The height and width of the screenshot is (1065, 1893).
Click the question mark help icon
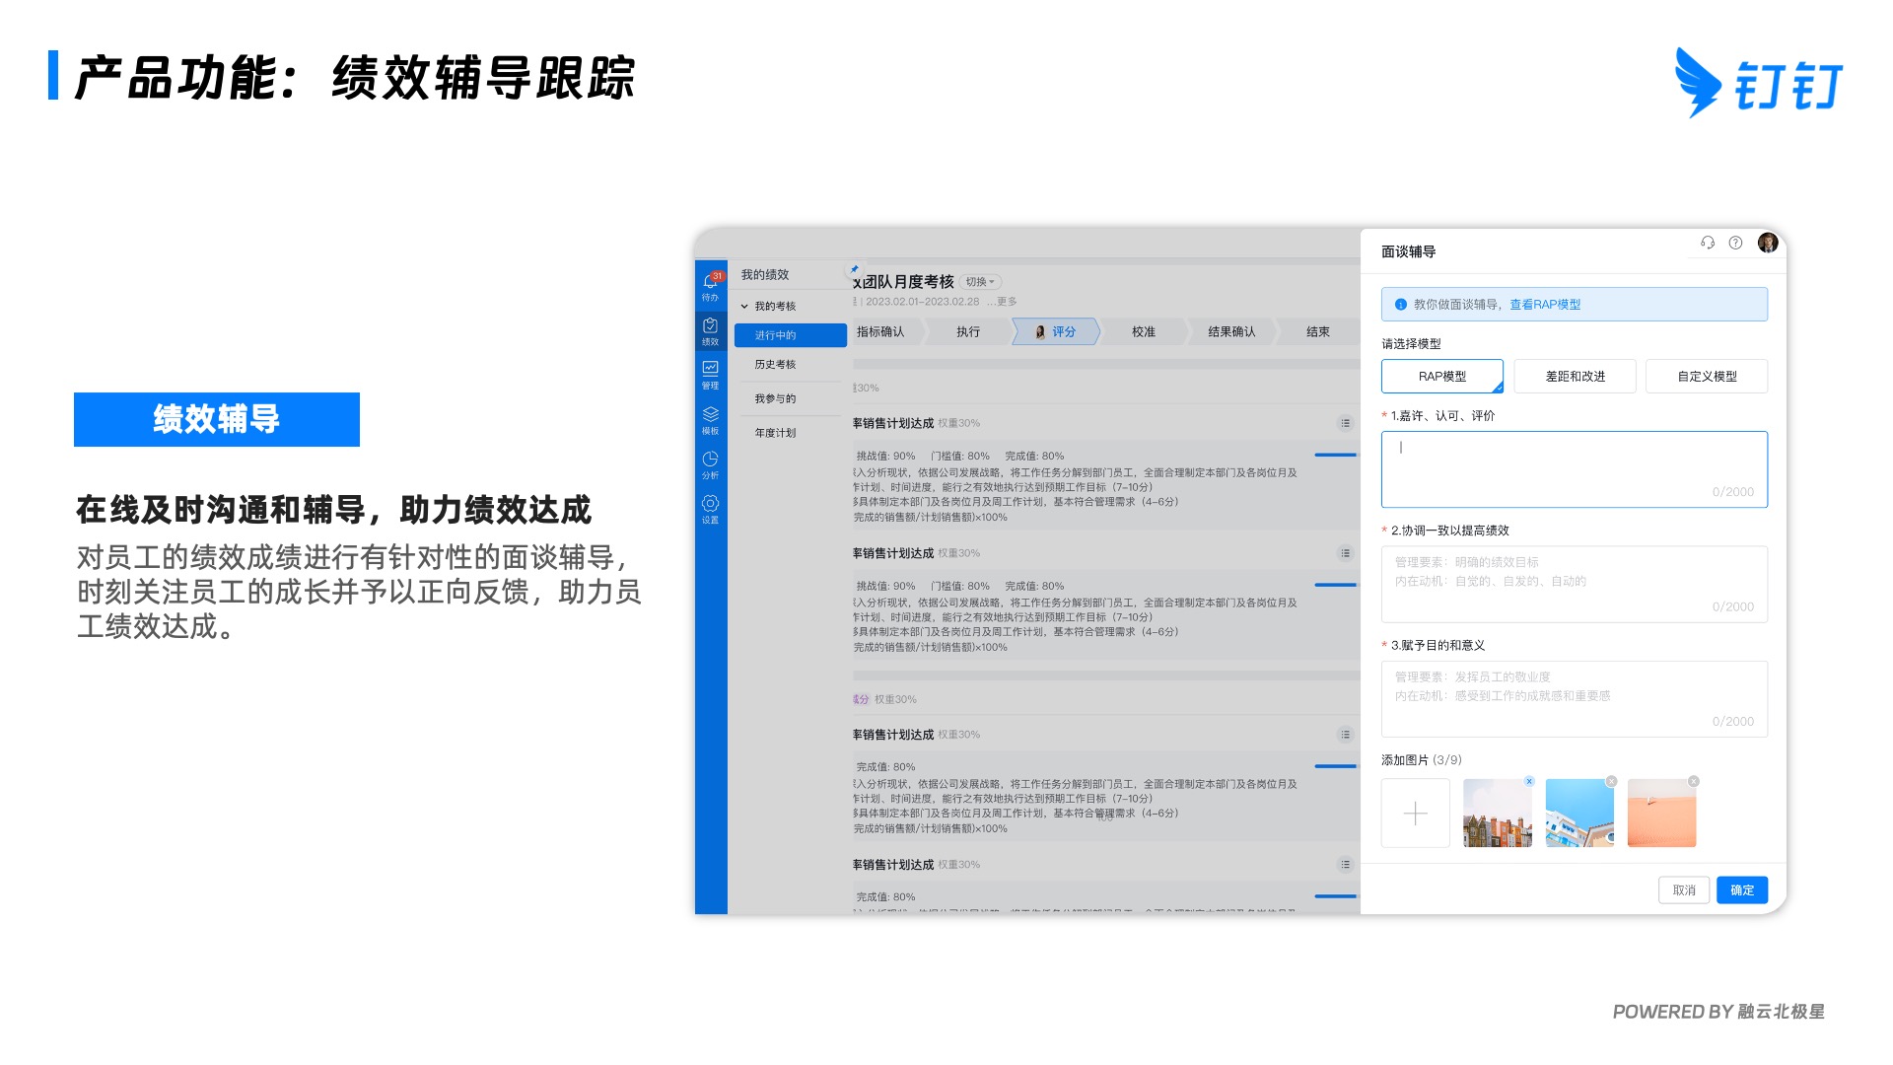coord(1735,243)
